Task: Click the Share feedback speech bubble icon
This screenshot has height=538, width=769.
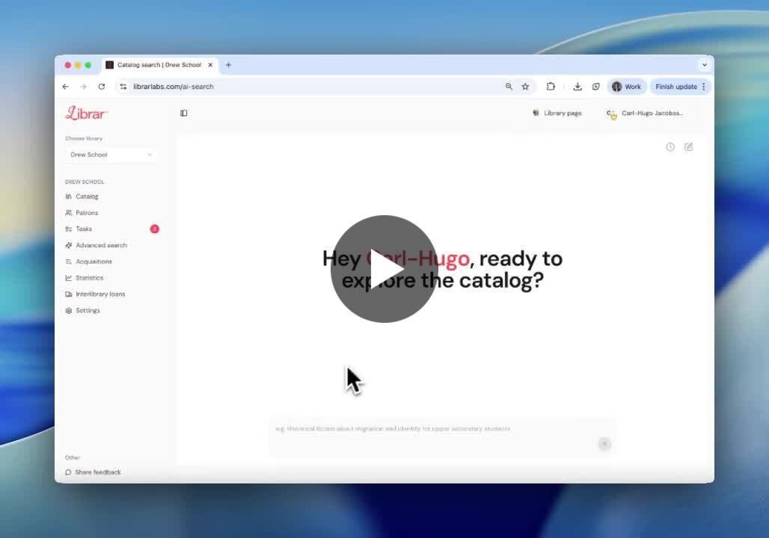Action: (68, 472)
